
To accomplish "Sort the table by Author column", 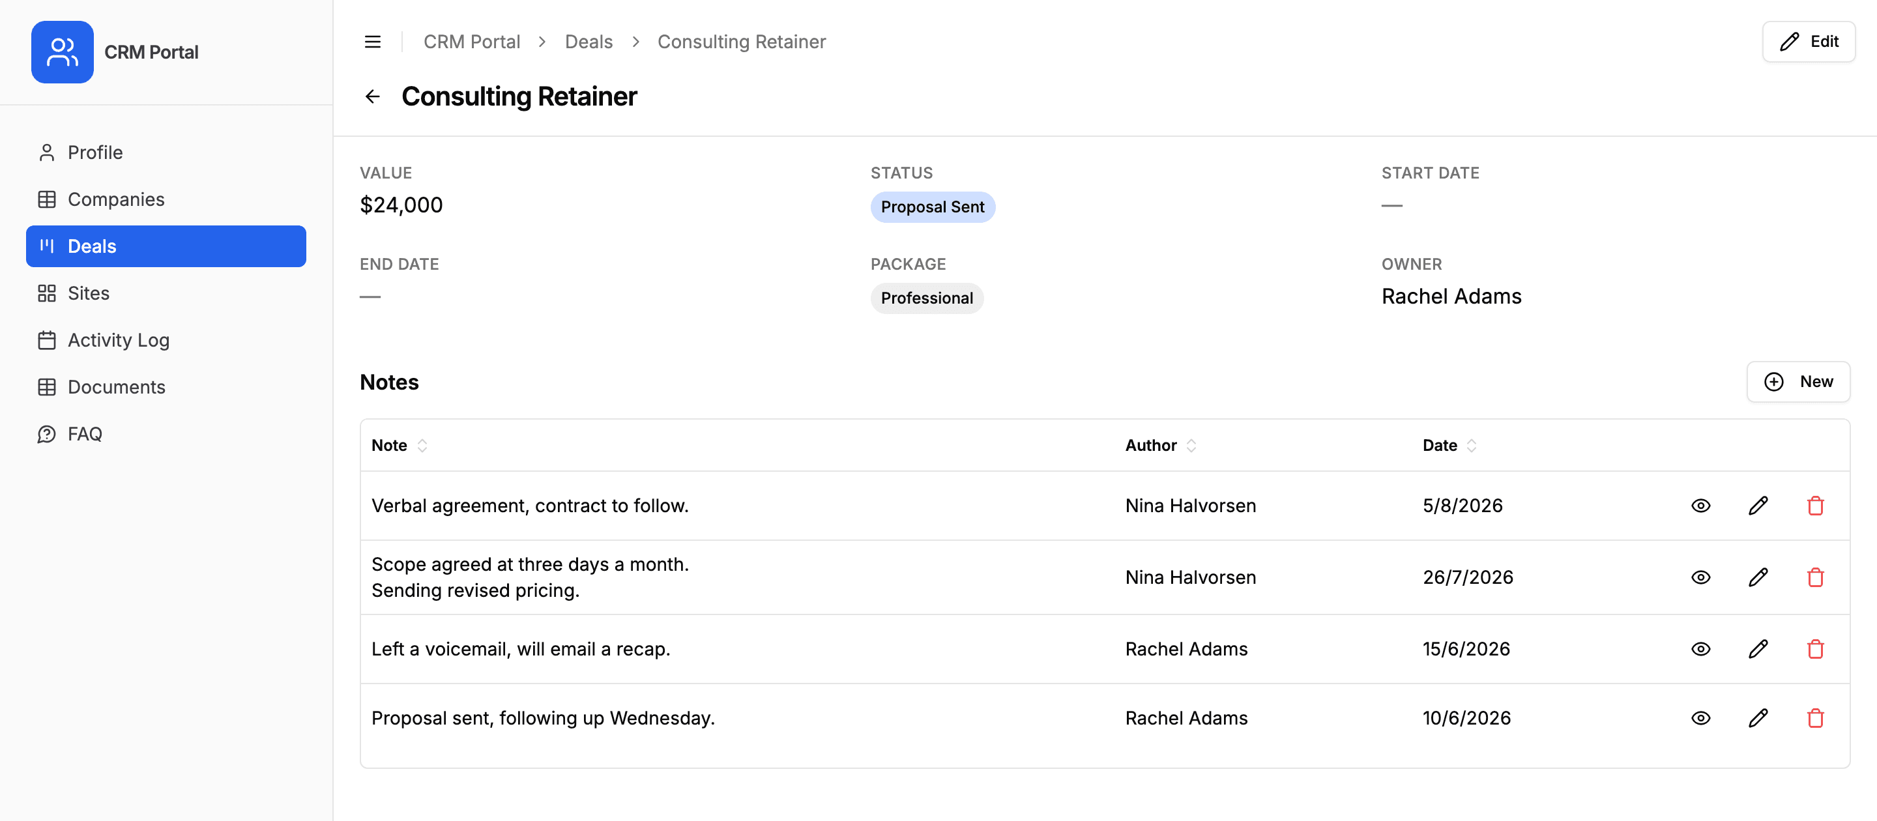I will pyautogui.click(x=1161, y=445).
